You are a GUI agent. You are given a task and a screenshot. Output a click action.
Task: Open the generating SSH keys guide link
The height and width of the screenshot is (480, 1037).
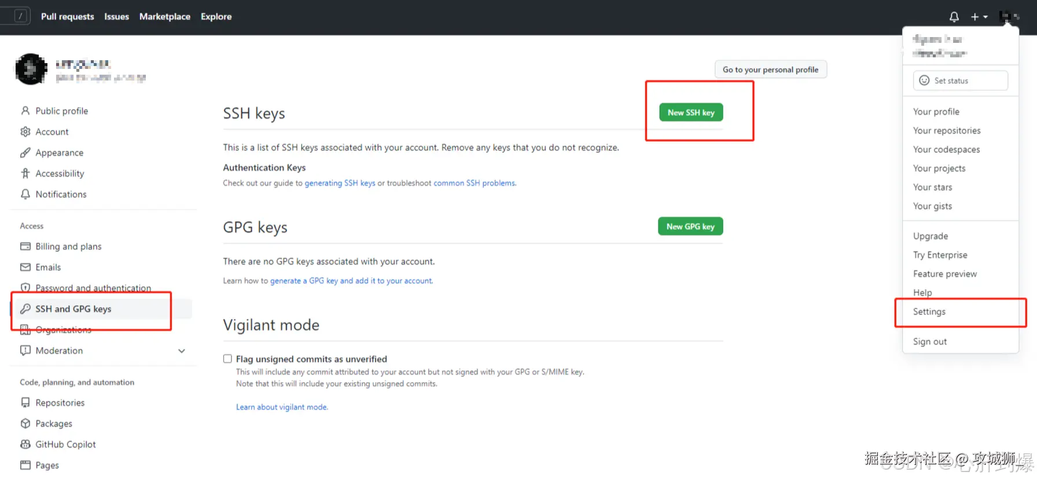click(340, 183)
